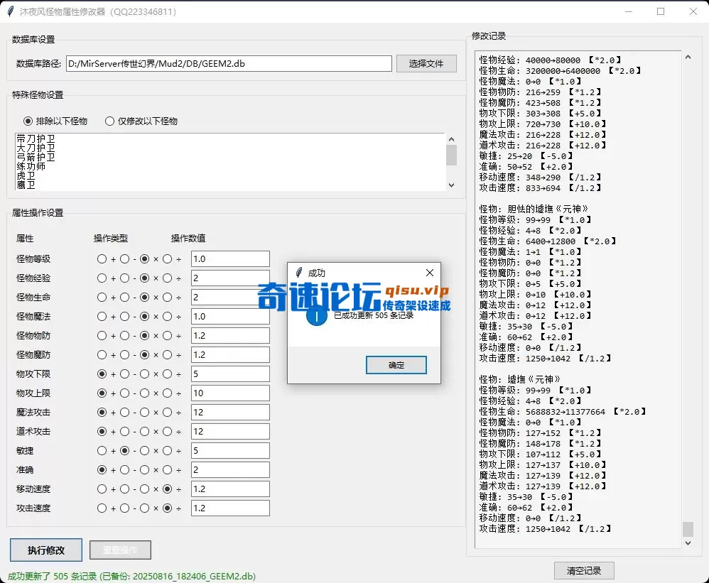The width and height of the screenshot is (709, 583).
Task: Click the 物攻上限 value field showing 10
Action: 229,393
